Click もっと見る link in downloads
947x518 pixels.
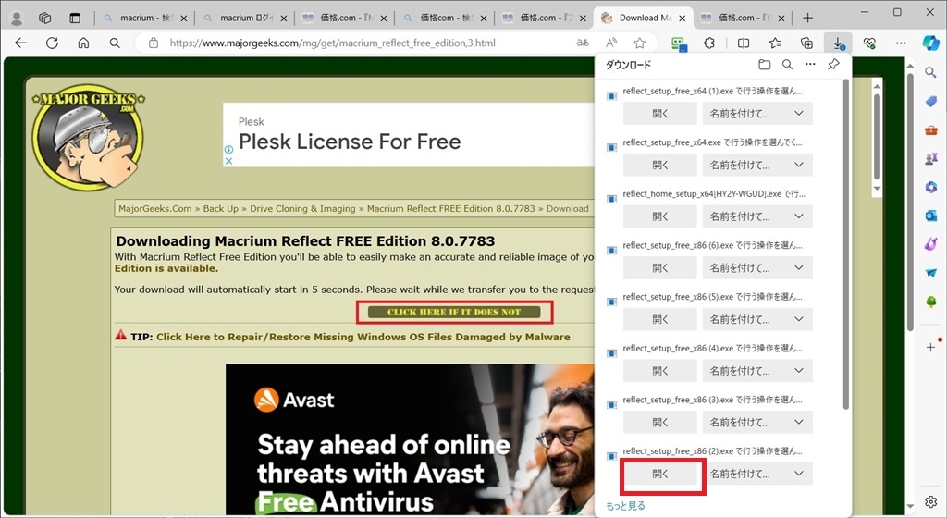point(625,506)
